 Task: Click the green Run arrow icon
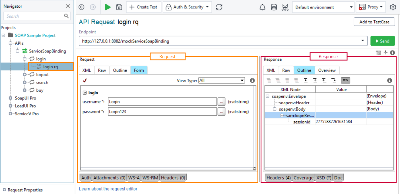click(108, 7)
